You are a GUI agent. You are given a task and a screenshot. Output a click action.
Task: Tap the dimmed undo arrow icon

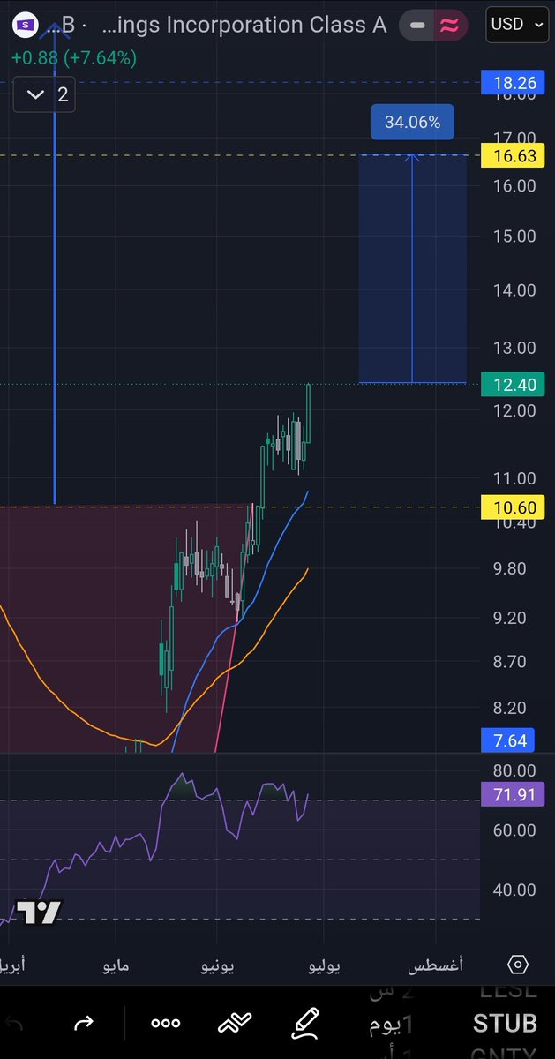(x=15, y=1024)
